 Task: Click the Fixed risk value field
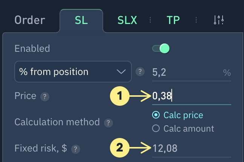coord(191,148)
